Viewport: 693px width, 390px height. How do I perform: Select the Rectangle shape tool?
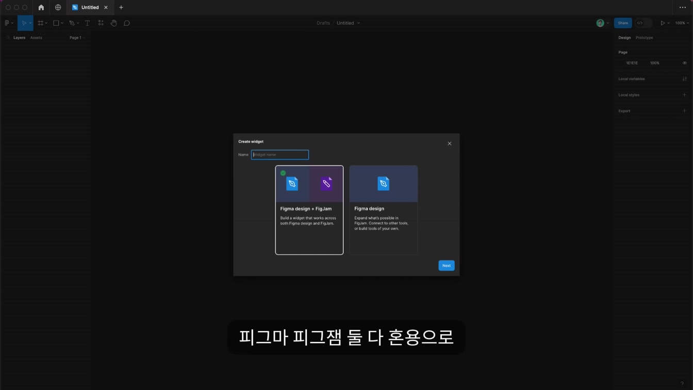click(56, 23)
